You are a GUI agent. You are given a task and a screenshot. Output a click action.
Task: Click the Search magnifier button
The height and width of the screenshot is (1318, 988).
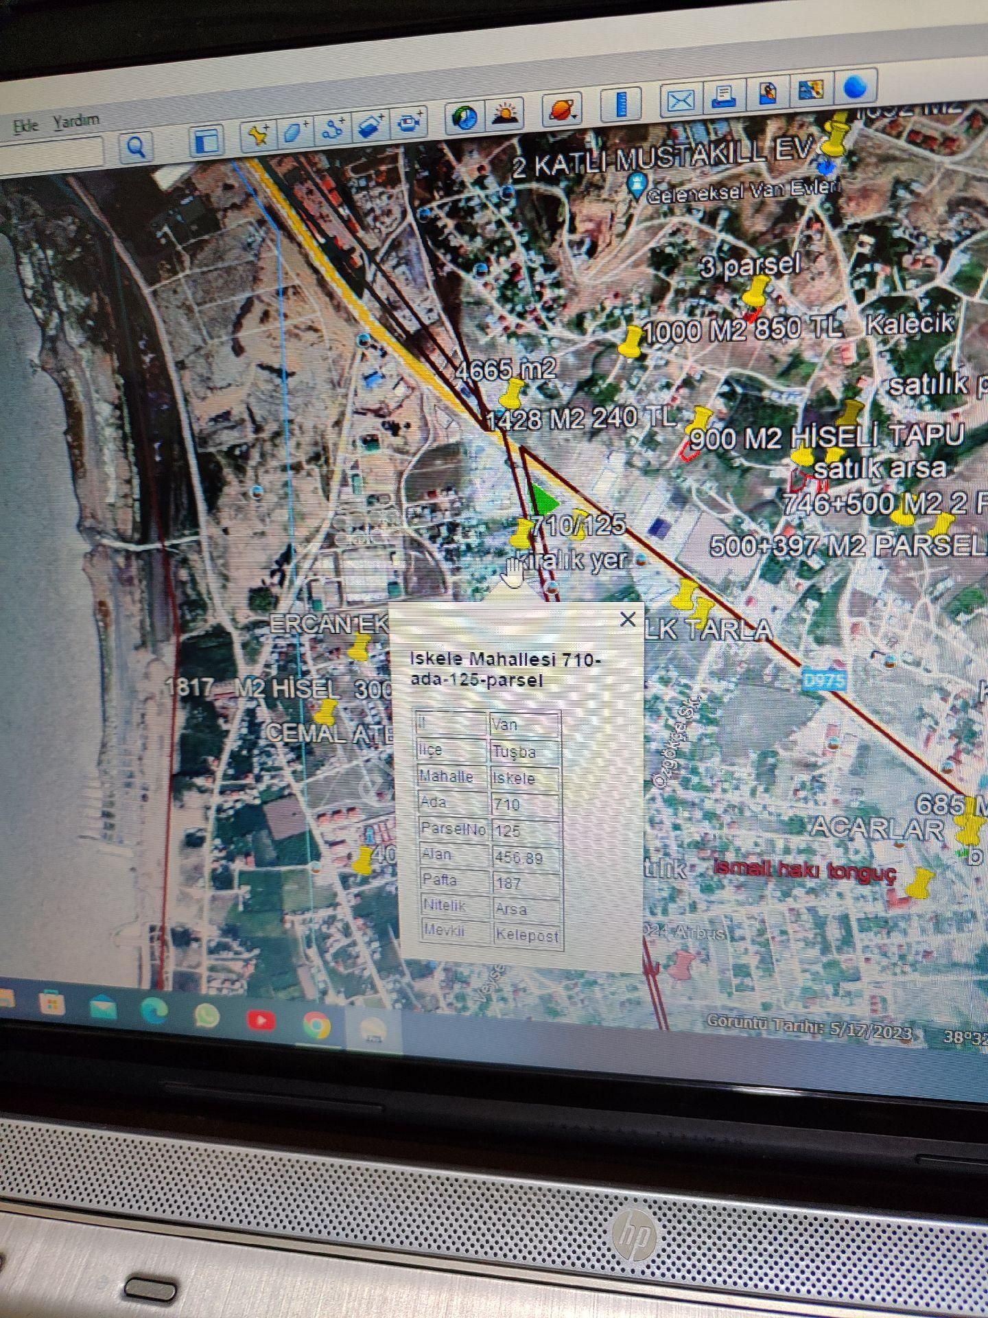(136, 147)
